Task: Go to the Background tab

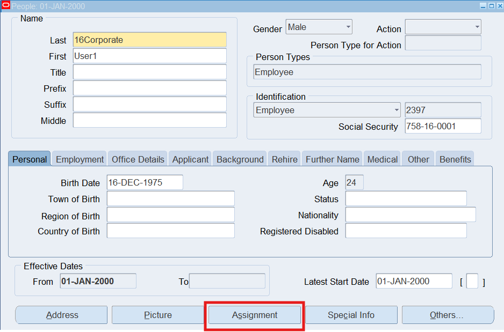Action: point(240,159)
